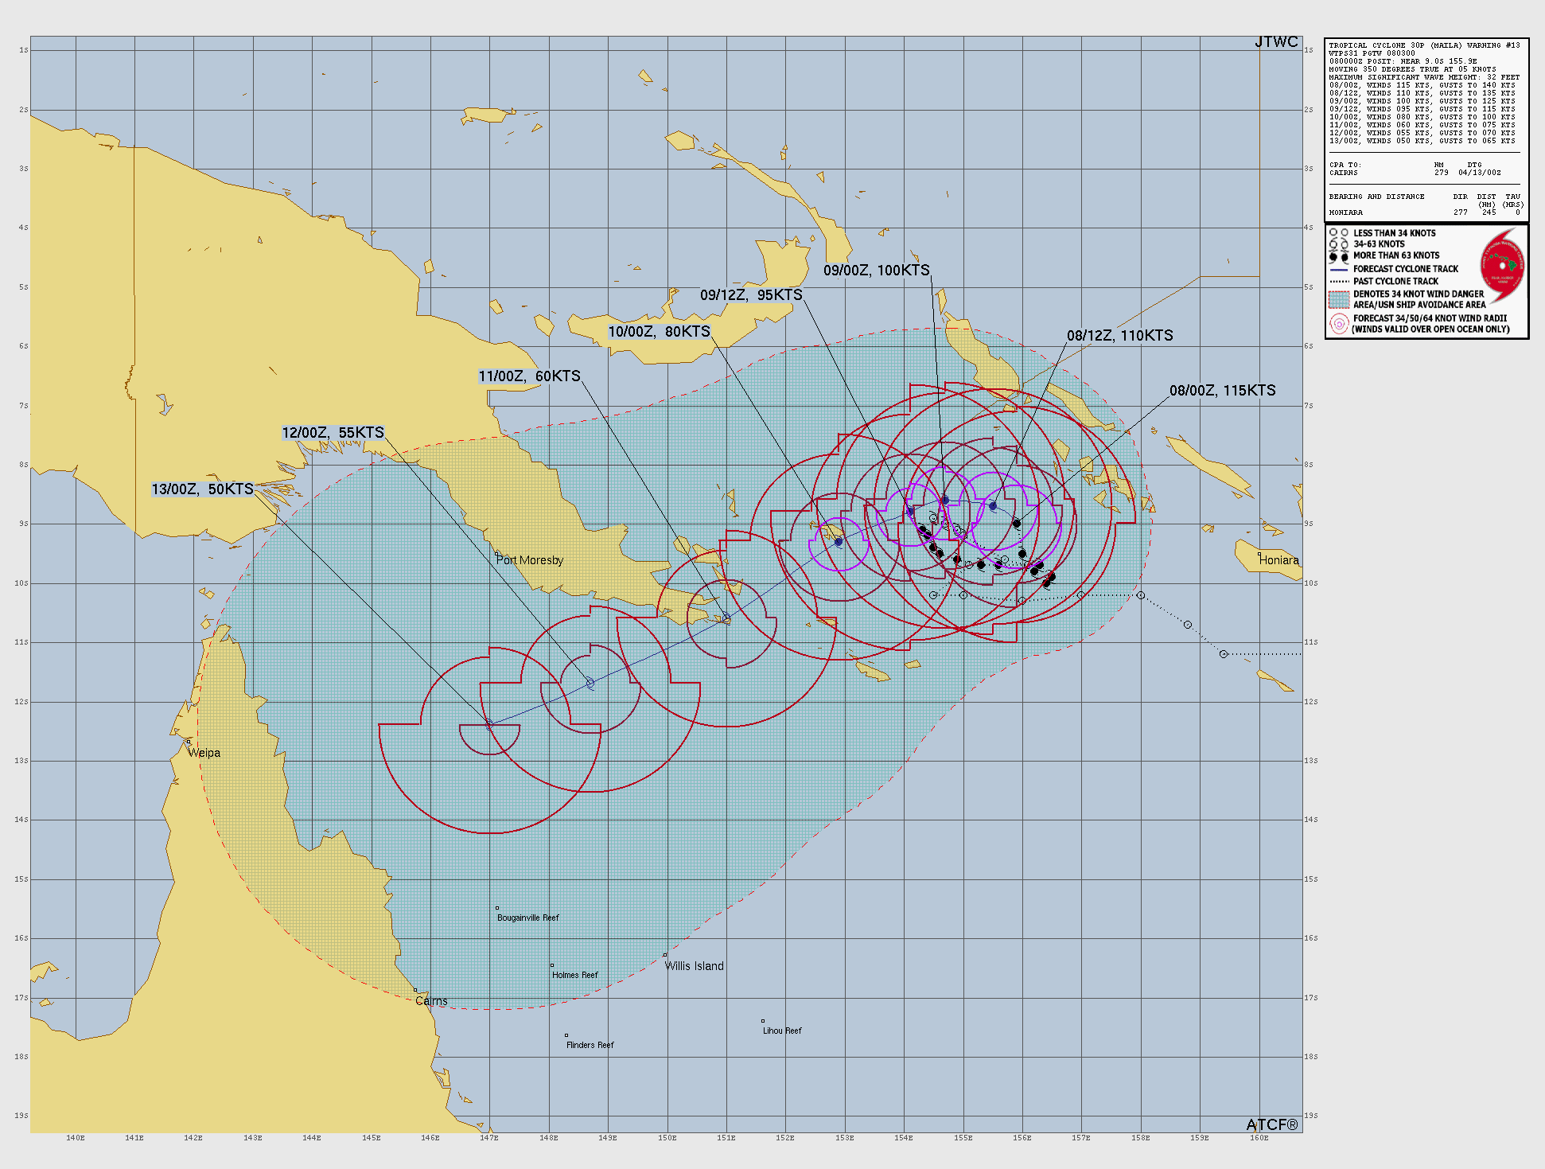Click the tropical cyclone warning #13 header text
This screenshot has height=1169, width=1545.
(x=1424, y=45)
